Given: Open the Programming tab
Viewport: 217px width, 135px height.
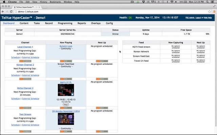Looking at the screenshot, I should pos(65,23).
